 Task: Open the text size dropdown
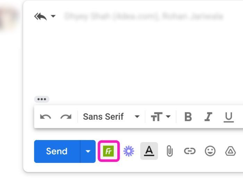click(x=160, y=117)
